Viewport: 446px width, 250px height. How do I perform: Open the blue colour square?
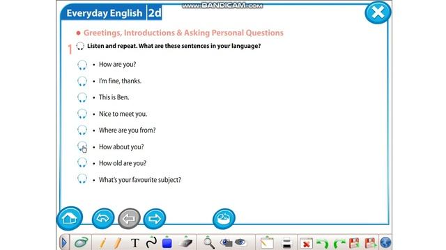click(x=167, y=242)
